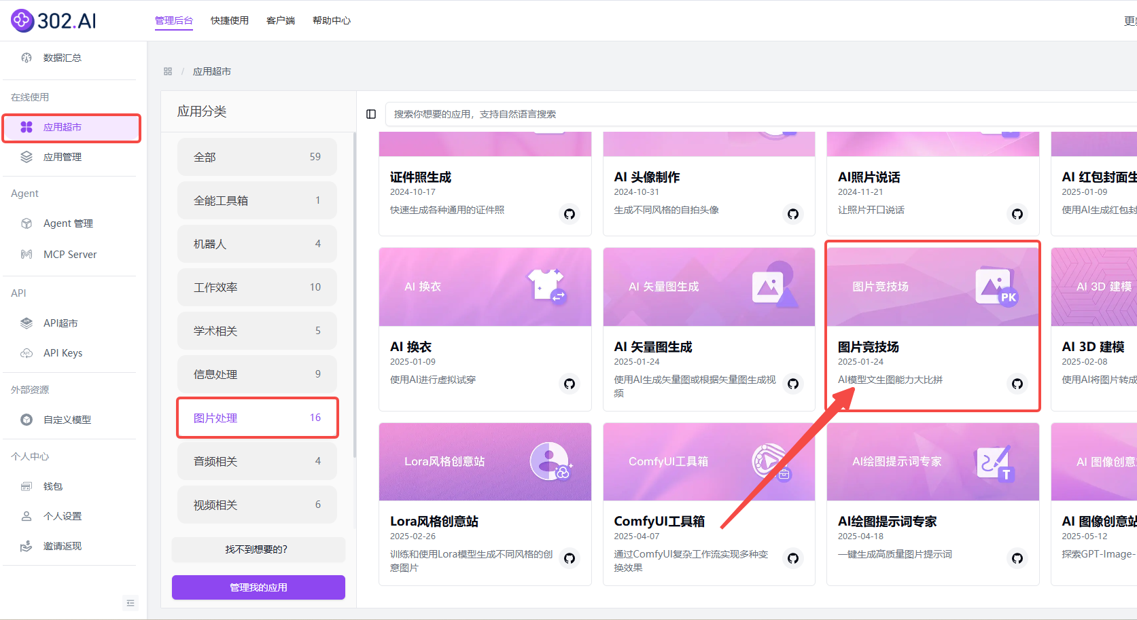Click the category list scrollbar

click(354, 295)
